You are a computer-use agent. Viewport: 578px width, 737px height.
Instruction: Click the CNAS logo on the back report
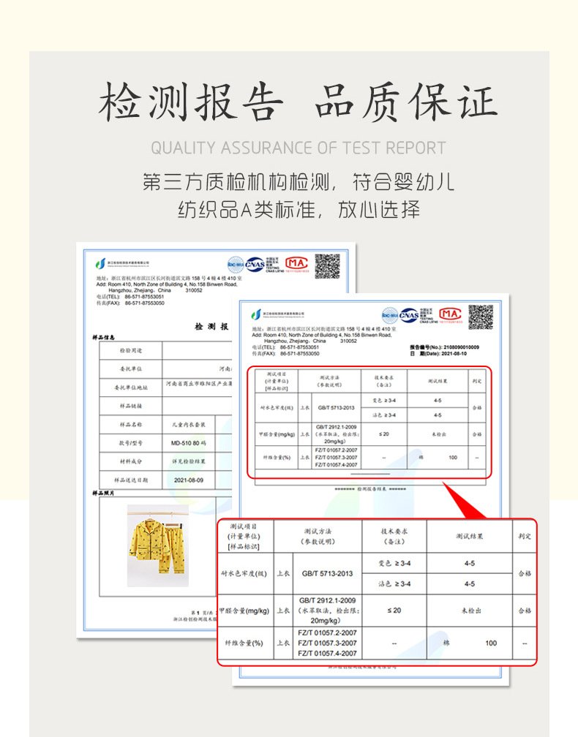point(255,264)
